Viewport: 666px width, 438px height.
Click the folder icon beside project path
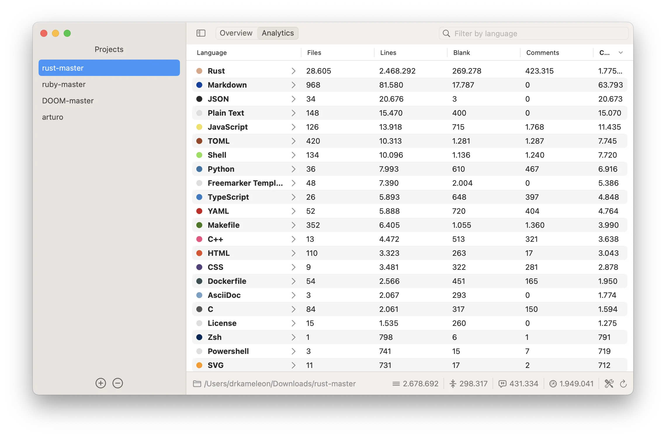pos(197,384)
